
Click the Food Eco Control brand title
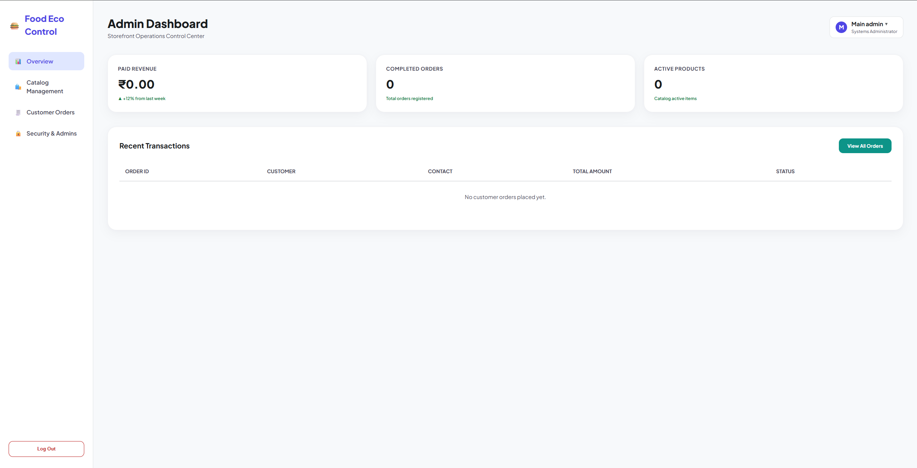(44, 25)
